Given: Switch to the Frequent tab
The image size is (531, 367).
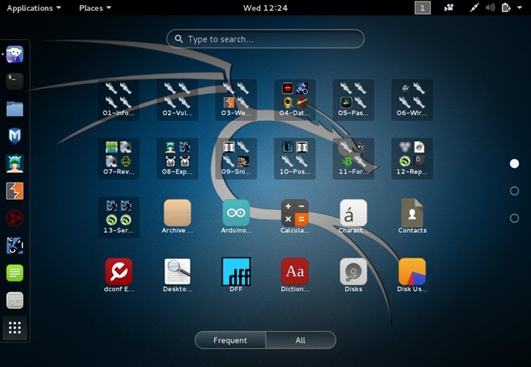Looking at the screenshot, I should point(230,340).
